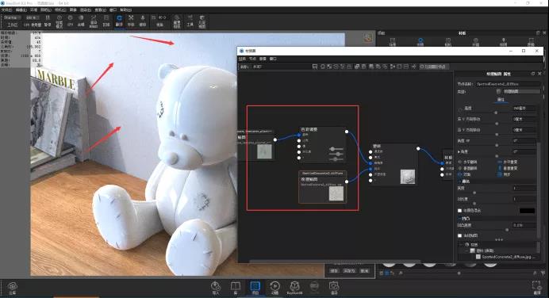Screen dimensions: 549x298
Task: Open the Startup workspace dropdown
Action: [12, 17]
